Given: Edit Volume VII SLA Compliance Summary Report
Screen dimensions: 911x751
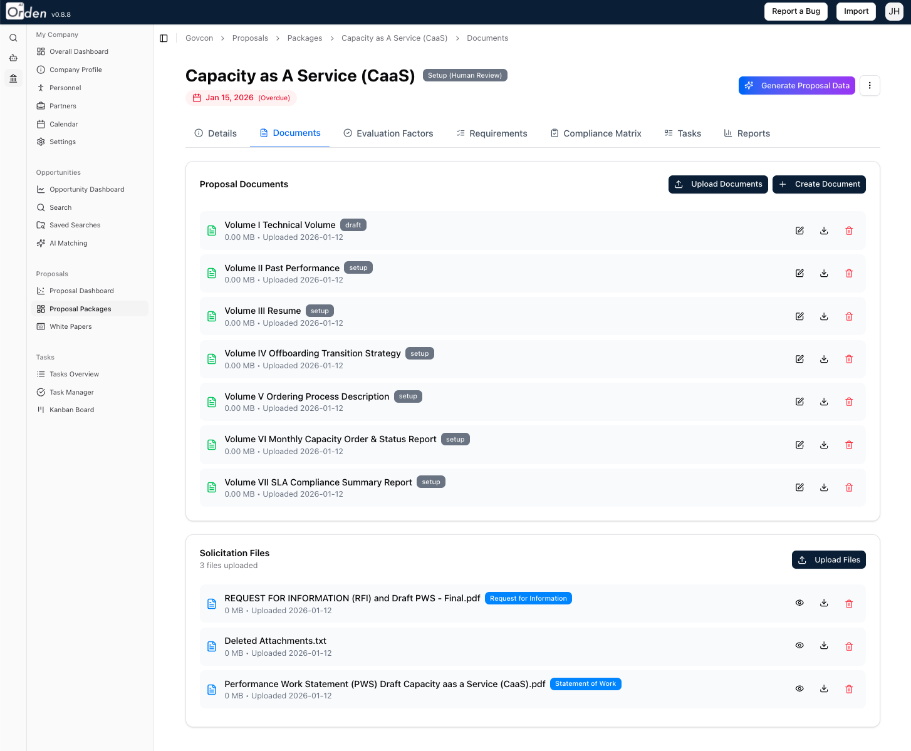Looking at the screenshot, I should [799, 487].
